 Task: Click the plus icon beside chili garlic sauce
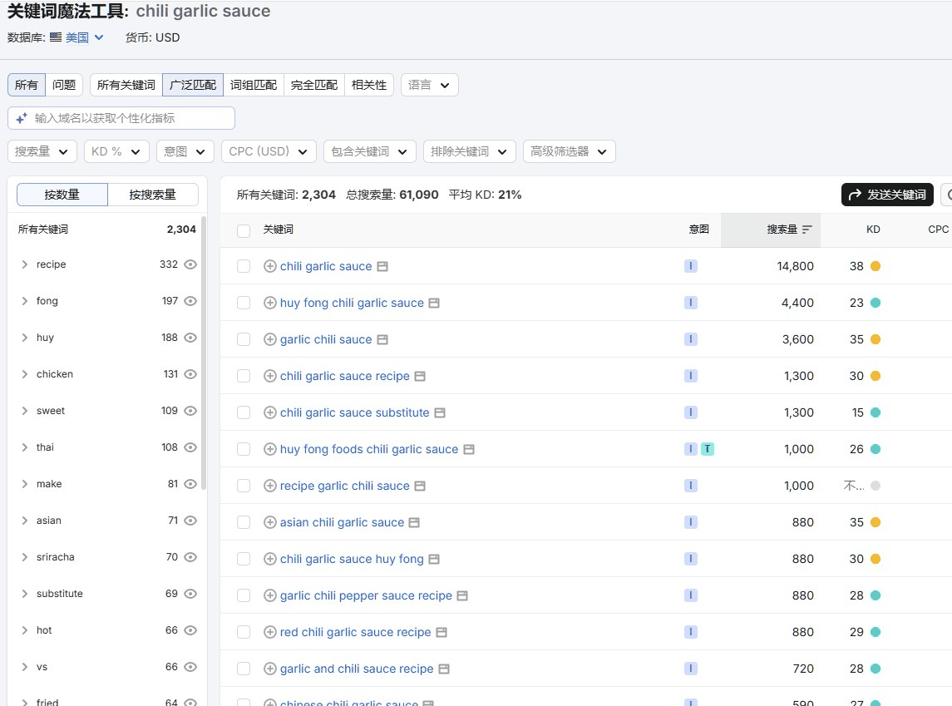click(x=270, y=266)
